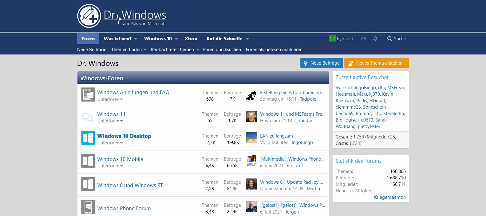The width and height of the screenshot is (486, 216).
Task: Click Tadpole's avatar in the FAQ row
Action: (x=251, y=96)
